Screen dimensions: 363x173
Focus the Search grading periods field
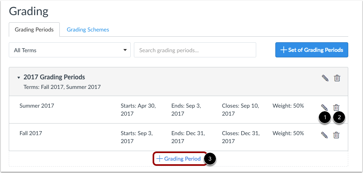[x=195, y=50]
